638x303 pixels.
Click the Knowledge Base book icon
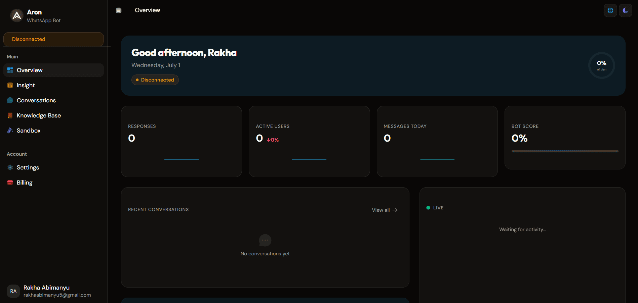(10, 115)
